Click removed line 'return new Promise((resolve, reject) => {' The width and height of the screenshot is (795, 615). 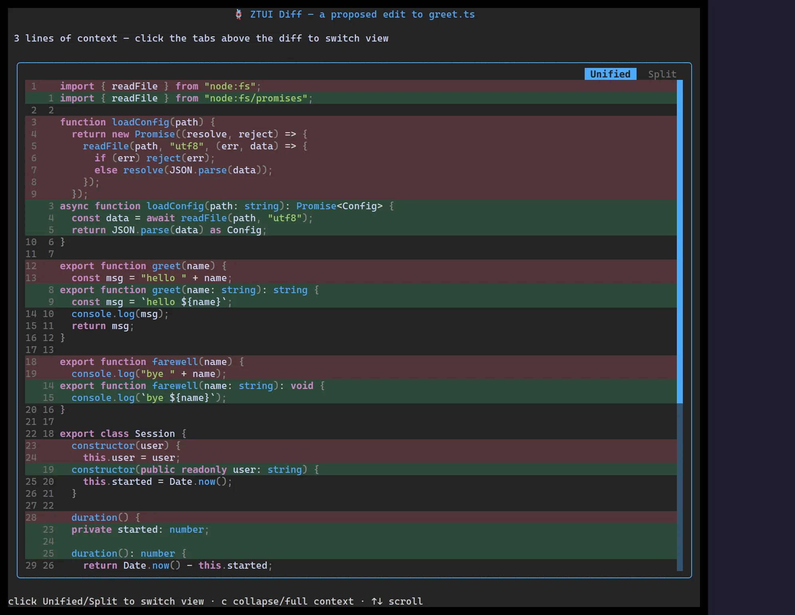click(351, 134)
